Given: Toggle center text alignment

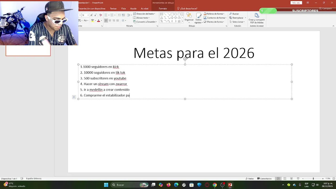Looking at the screenshot, I should pyautogui.click(x=110, y=20).
